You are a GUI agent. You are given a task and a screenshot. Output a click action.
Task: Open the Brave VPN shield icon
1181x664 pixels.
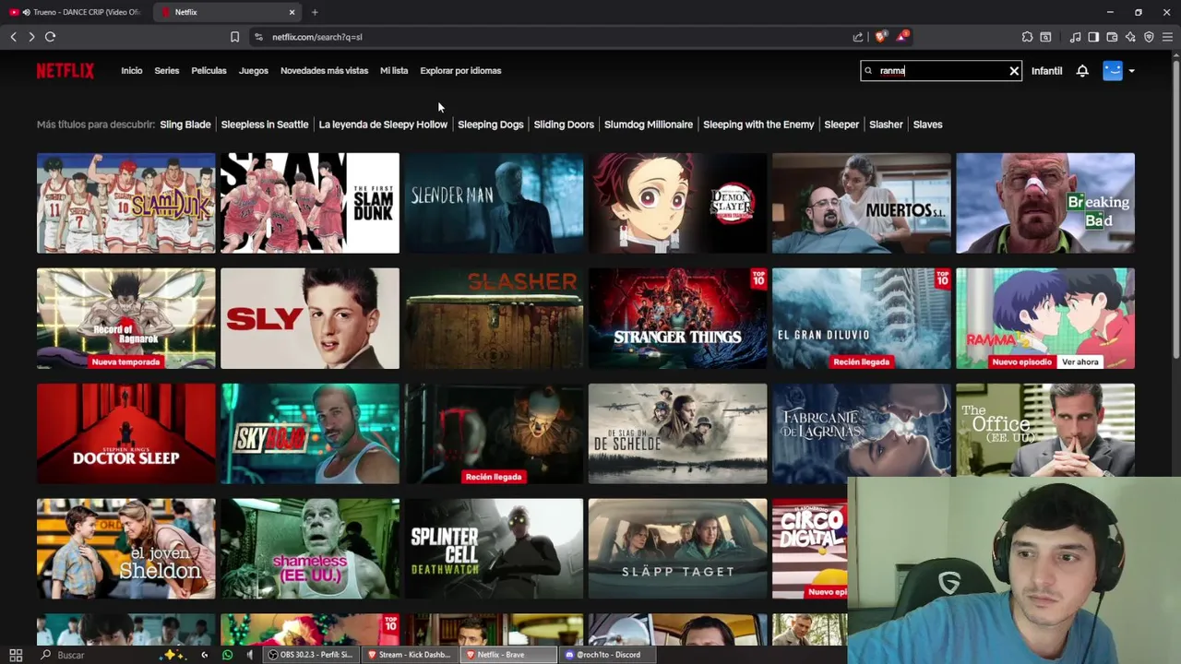tap(1149, 37)
